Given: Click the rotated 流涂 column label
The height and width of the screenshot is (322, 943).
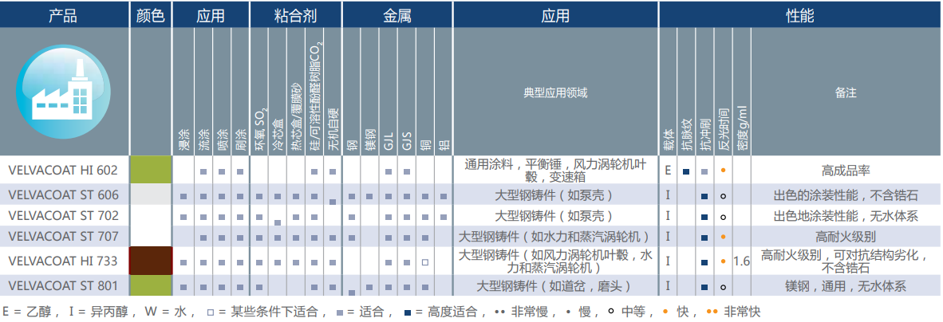Looking at the screenshot, I should (204, 139).
